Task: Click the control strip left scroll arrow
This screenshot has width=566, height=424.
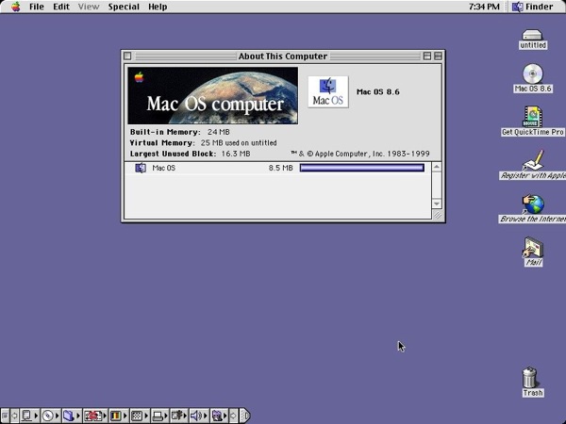Action: click(15, 416)
